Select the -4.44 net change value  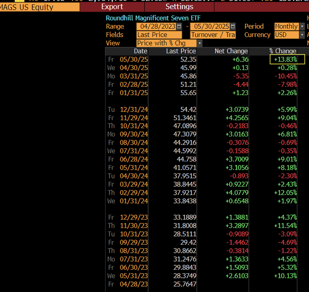click(241, 85)
